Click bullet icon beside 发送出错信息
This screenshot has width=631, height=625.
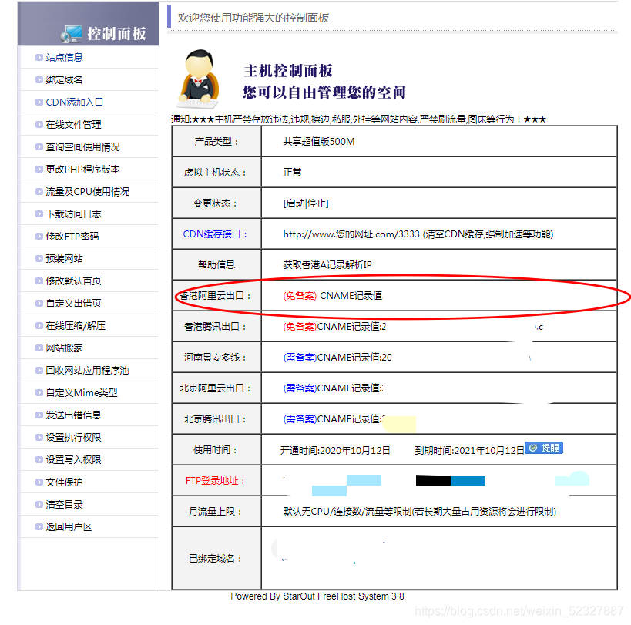[x=39, y=415]
